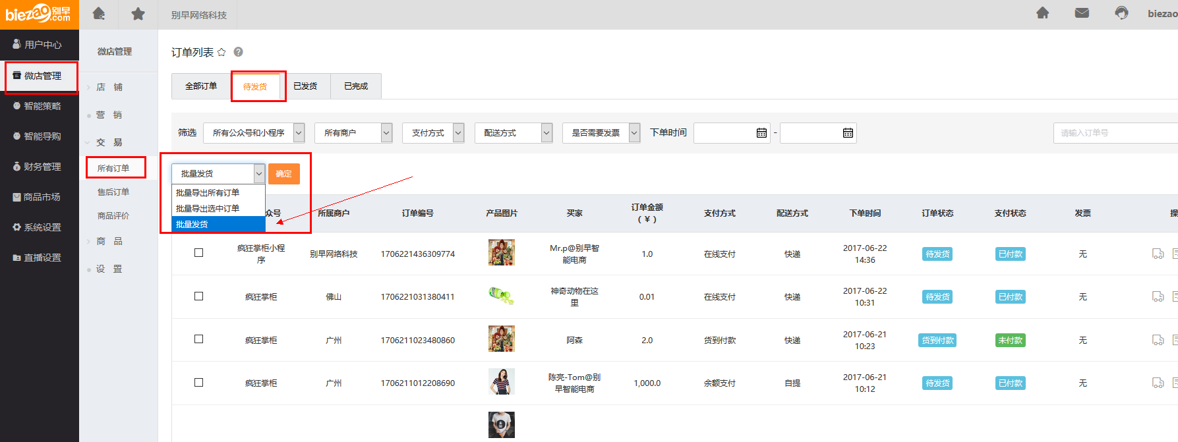Viewport: 1178px width, 442px height.
Task: Select the checkbox for order 1706221031380411
Action: [x=198, y=296]
